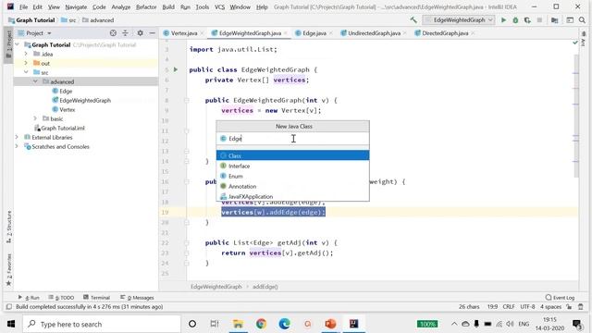592x333 pixels.
Task: Select JavaFXApplication in popup list
Action: coord(292,196)
